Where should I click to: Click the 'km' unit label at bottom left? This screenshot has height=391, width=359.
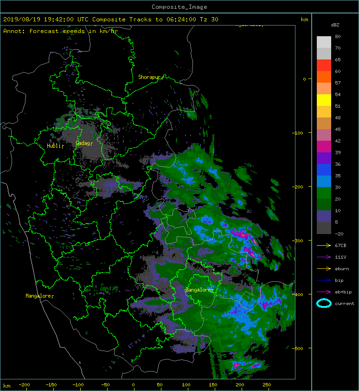pyautogui.click(x=7, y=386)
